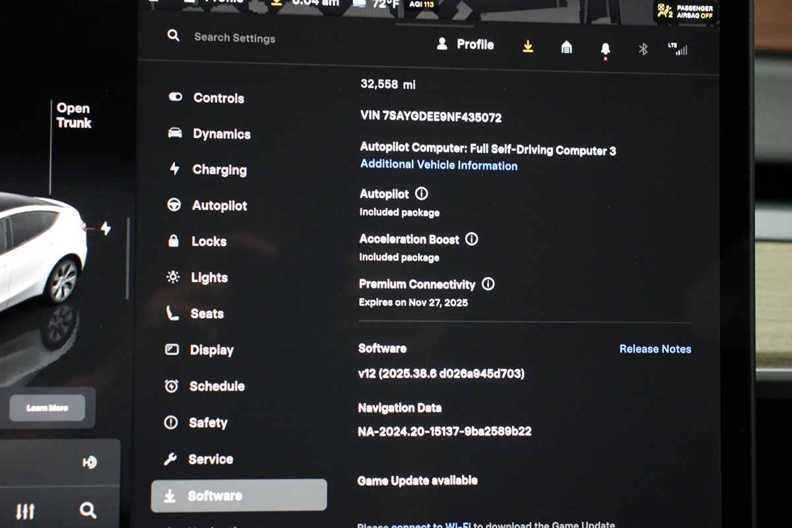Tap the LTE signal strength icon
The width and height of the screenshot is (792, 528).
pyautogui.click(x=677, y=49)
